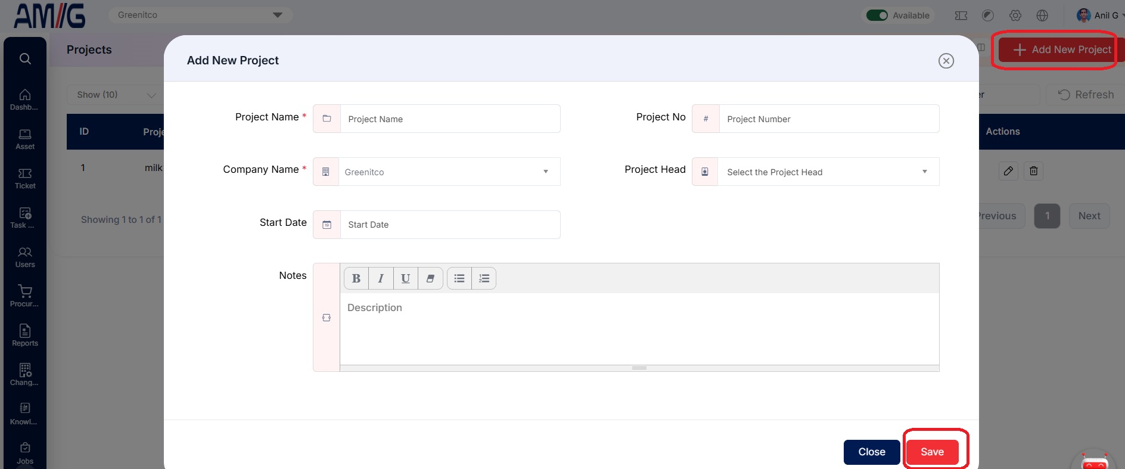The width and height of the screenshot is (1125, 469).
Task: Click the Refresh button
Action: click(x=1086, y=95)
